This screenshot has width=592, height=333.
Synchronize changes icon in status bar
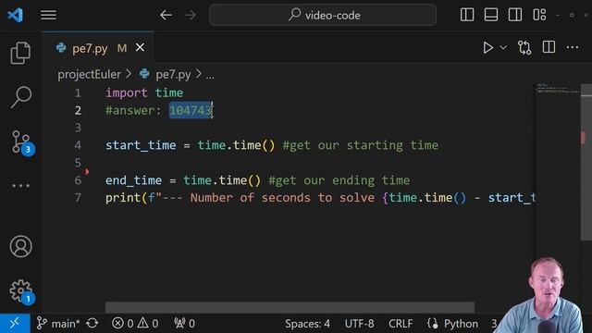point(92,324)
